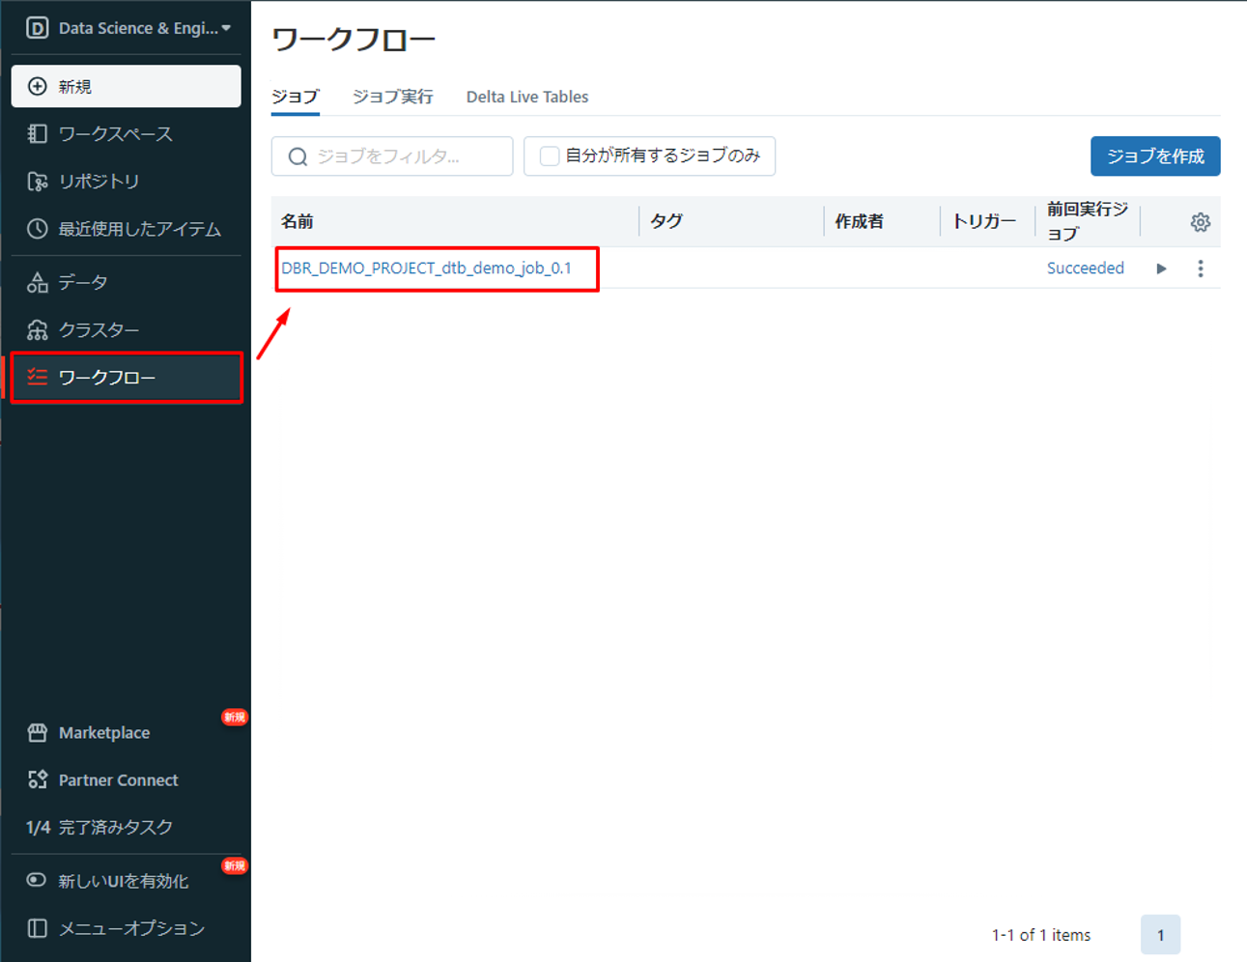Viewport: 1247px width, 962px height.
Task: Switch to the Delta Live Tables tab
Action: [527, 97]
